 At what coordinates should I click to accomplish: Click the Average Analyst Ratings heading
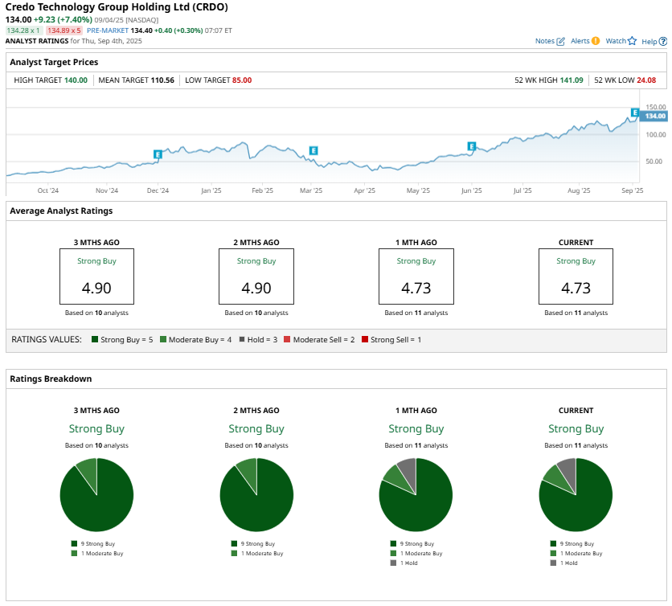(x=61, y=211)
